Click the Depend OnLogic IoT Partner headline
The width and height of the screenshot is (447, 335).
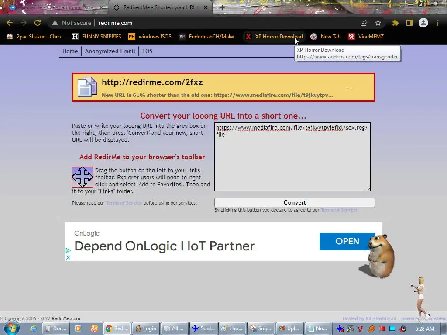[165, 246]
